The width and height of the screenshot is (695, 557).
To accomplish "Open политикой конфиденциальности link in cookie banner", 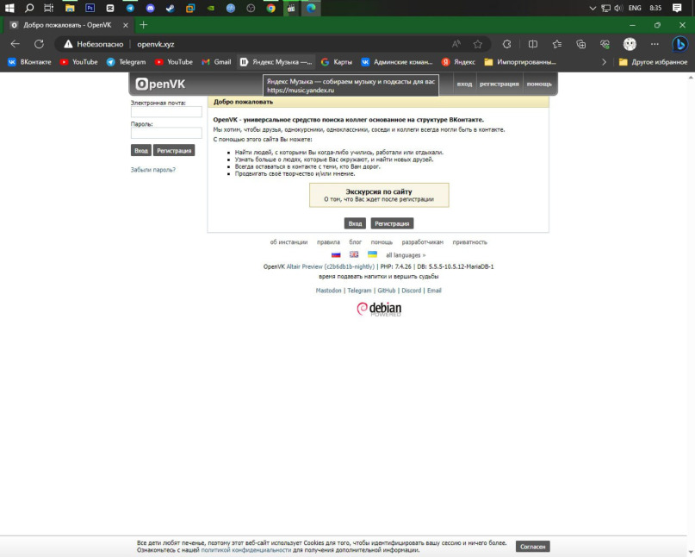I will coord(246,550).
